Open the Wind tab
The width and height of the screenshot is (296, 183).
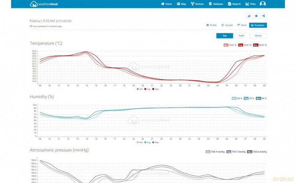point(242,25)
